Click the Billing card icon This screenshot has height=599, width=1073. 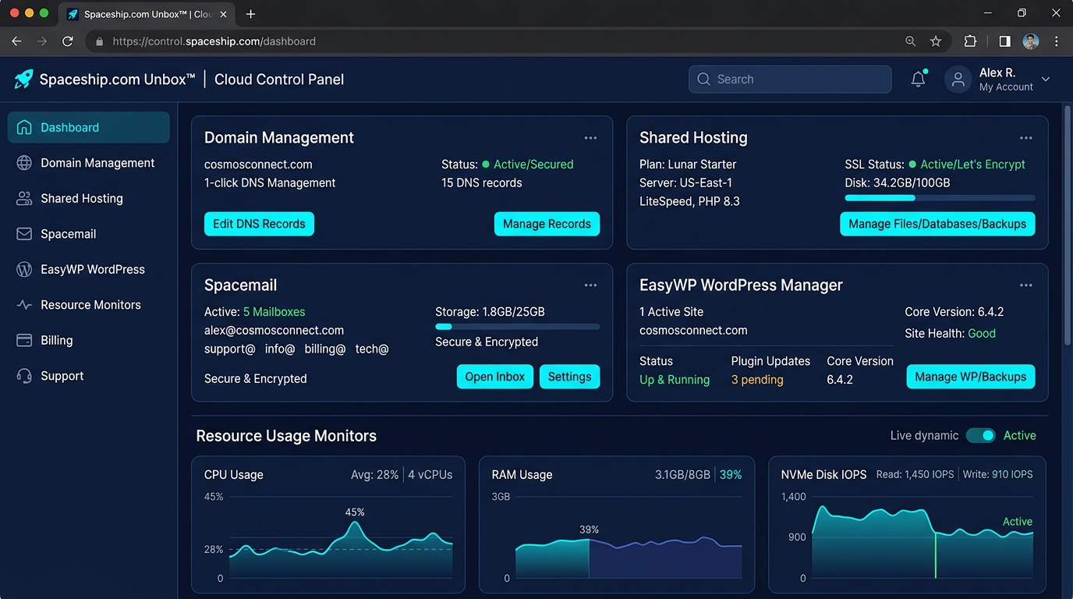tap(24, 340)
